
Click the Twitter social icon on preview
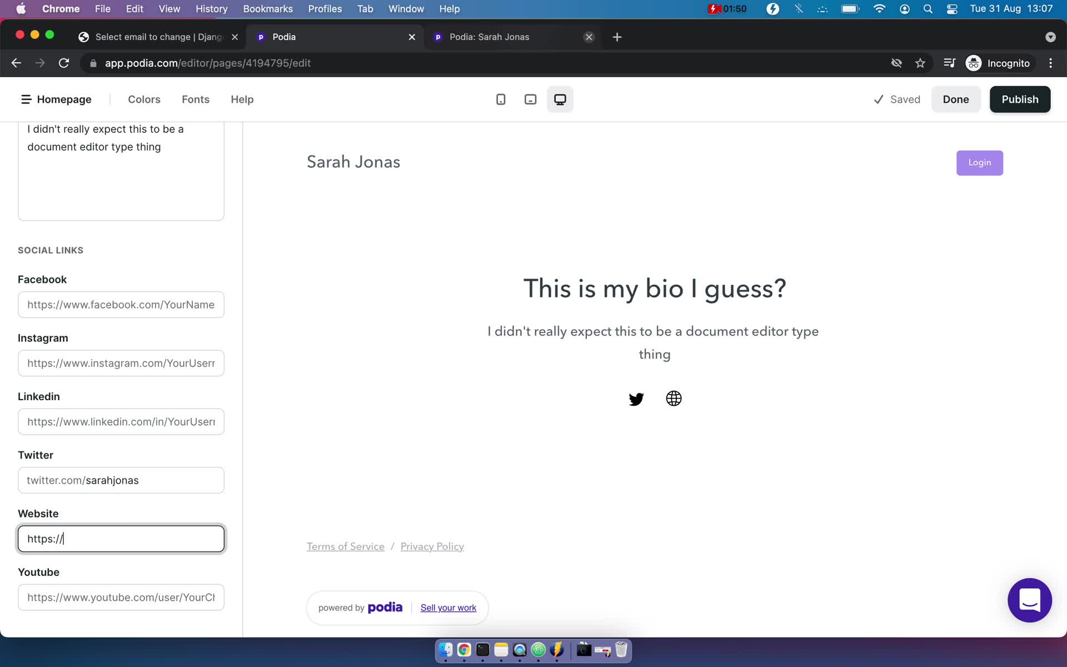point(636,399)
